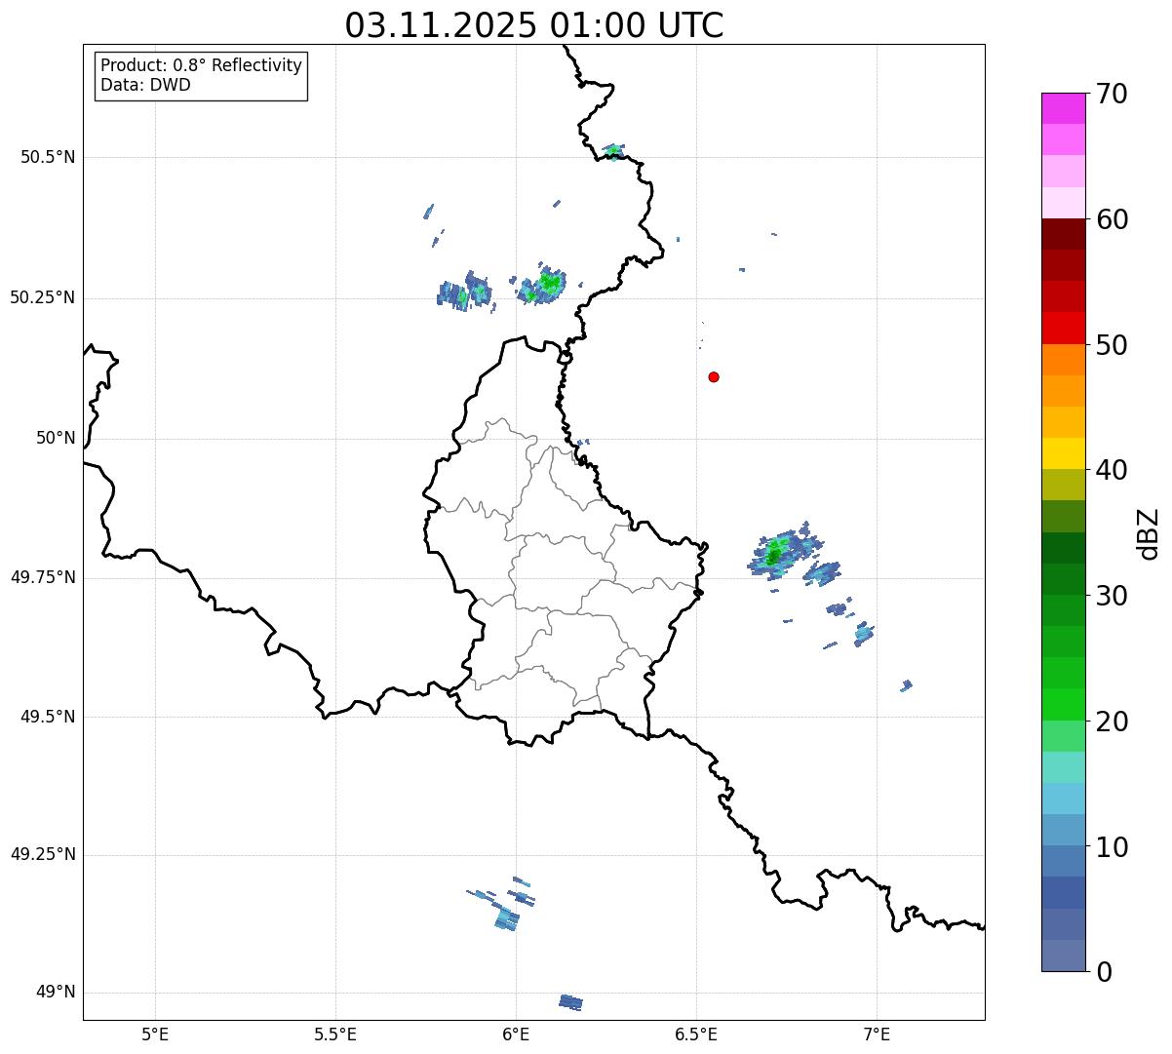Select the 20 label on colorbar
The image size is (1172, 1054).
coord(1112,722)
